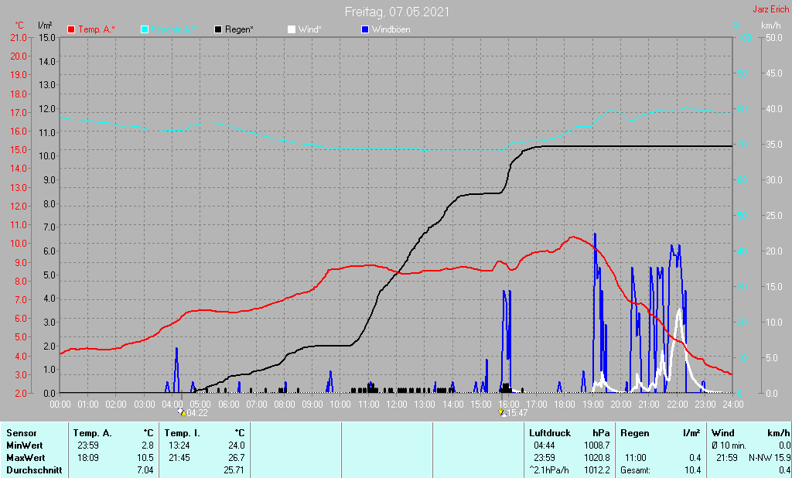
Task: Click the '12:00' time axis label
Action: [x=397, y=405]
